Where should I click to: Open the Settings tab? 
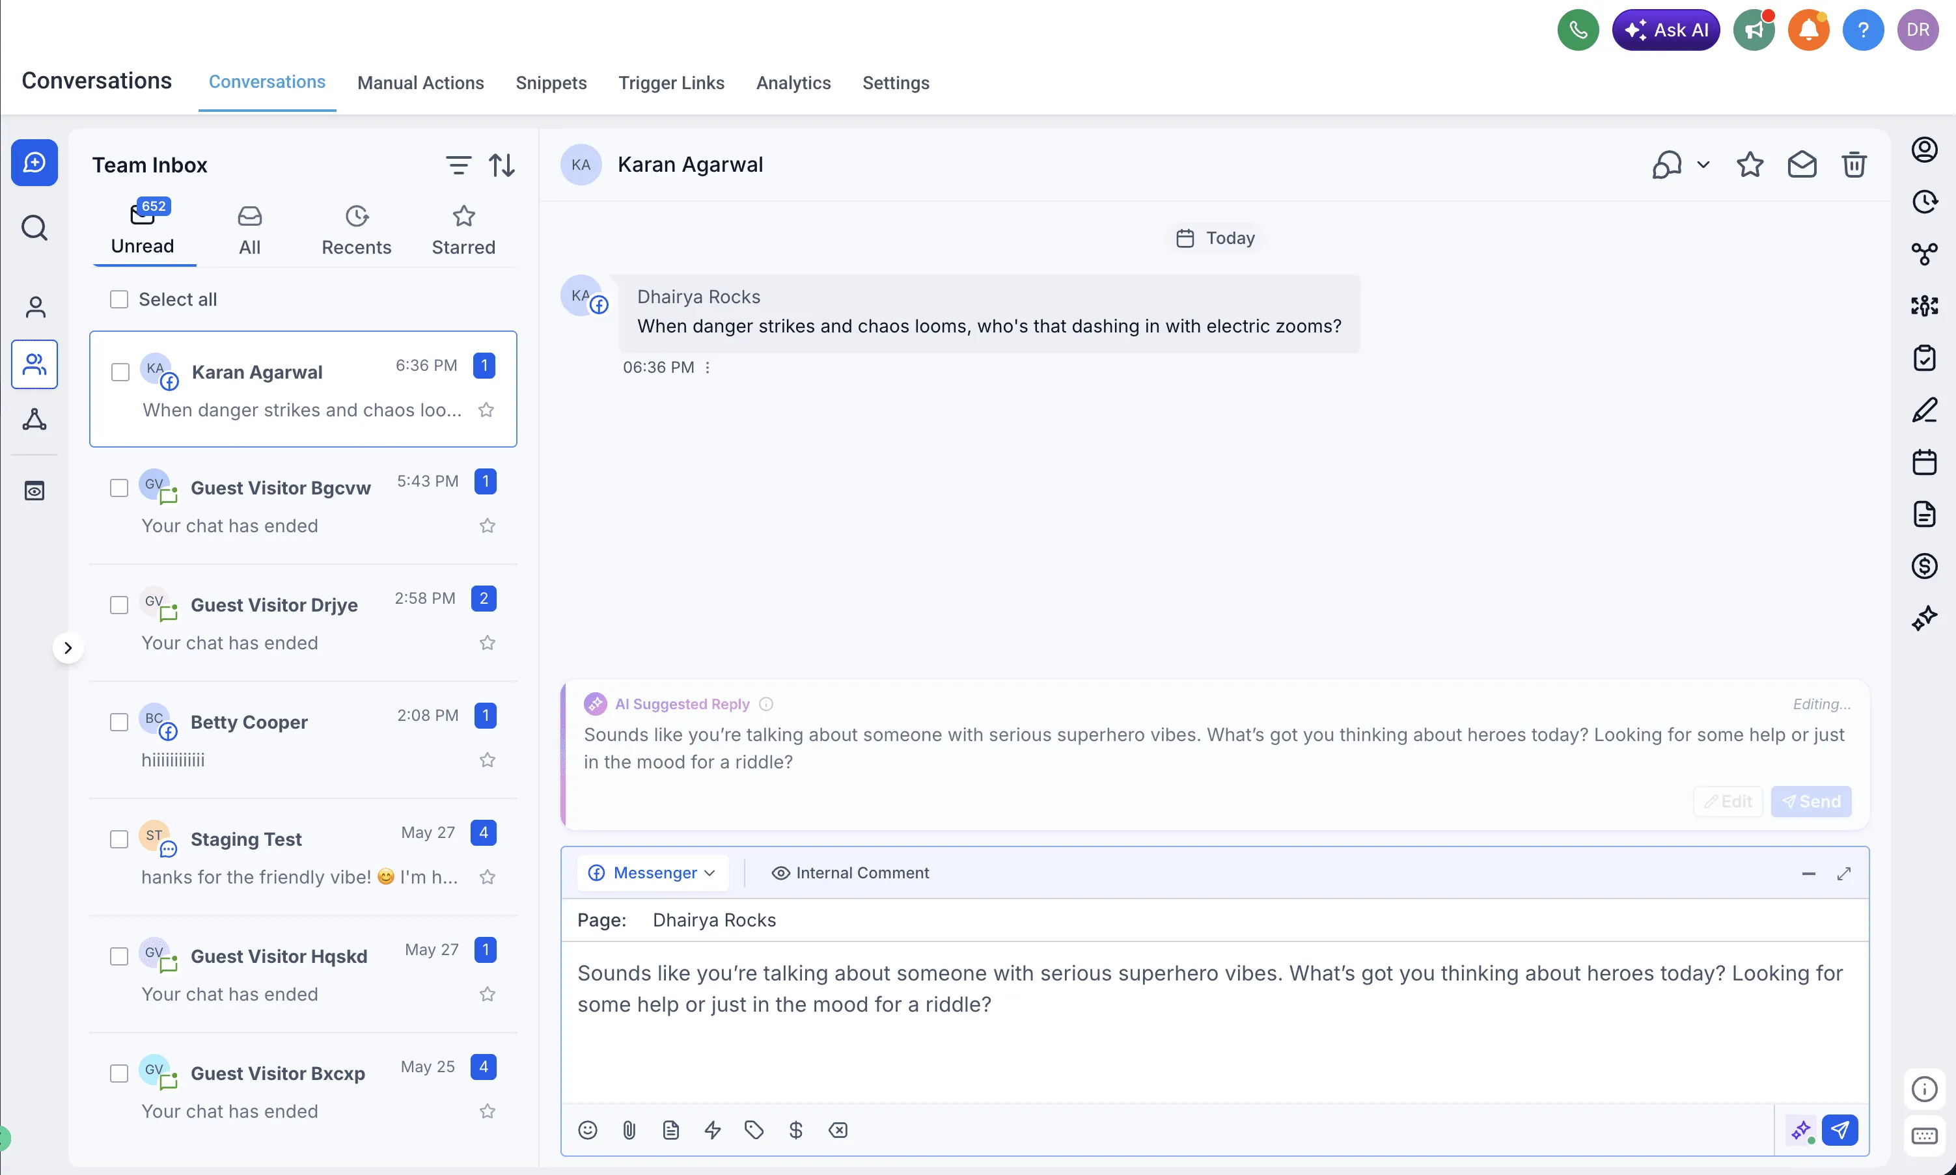(896, 83)
